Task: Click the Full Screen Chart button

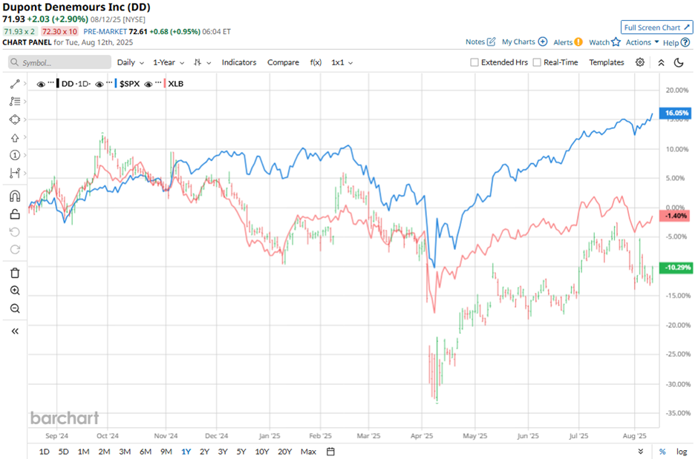Action: tap(656, 27)
